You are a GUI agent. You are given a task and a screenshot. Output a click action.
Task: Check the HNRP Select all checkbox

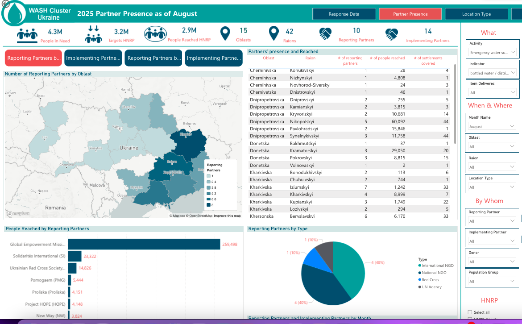[x=470, y=312]
